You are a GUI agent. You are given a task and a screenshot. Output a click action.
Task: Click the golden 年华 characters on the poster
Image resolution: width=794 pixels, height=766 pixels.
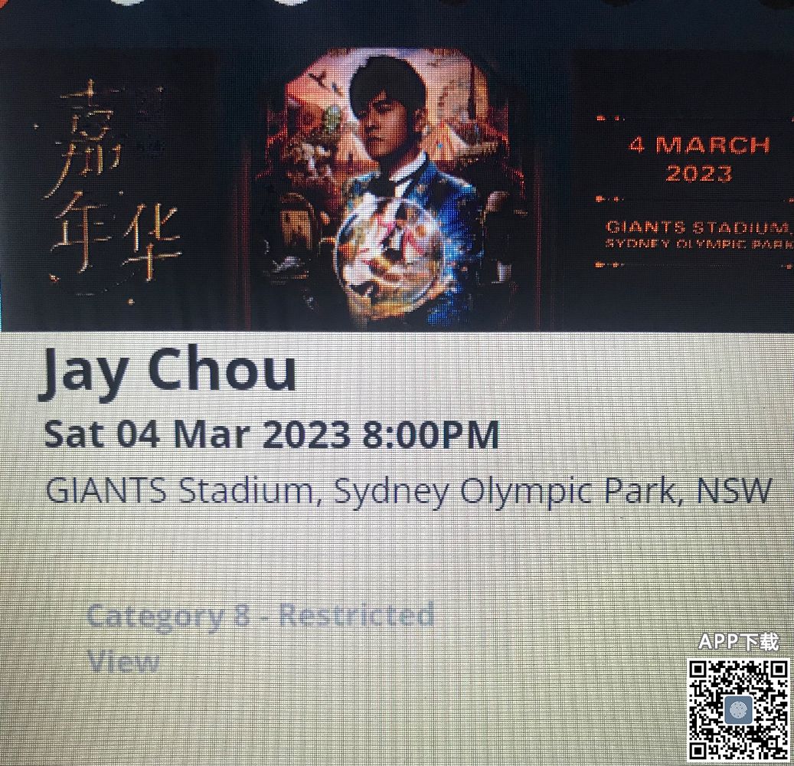(116, 238)
